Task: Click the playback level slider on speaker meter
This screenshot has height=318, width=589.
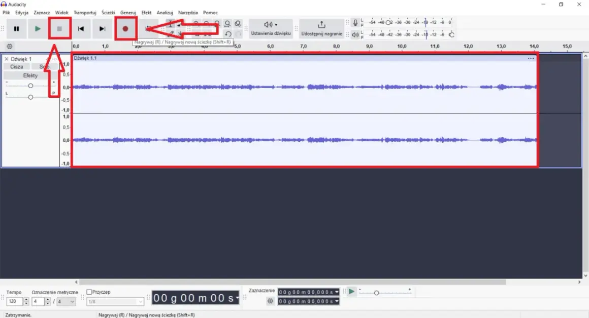Action: [451, 35]
